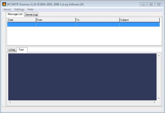The image size is (165, 113).
Task: Open the Server menu
Action: (7, 9)
